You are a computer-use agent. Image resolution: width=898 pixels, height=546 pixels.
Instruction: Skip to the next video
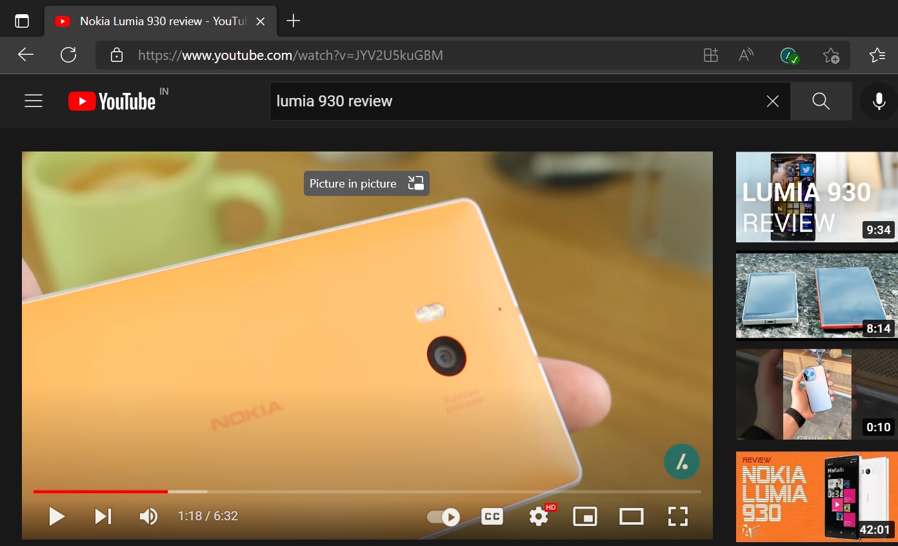click(x=103, y=516)
